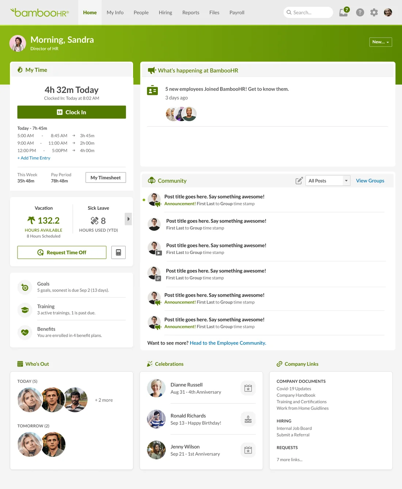Viewport: 402px width, 489px height.
Task: Open the user profile avatar menu
Action: (388, 12)
